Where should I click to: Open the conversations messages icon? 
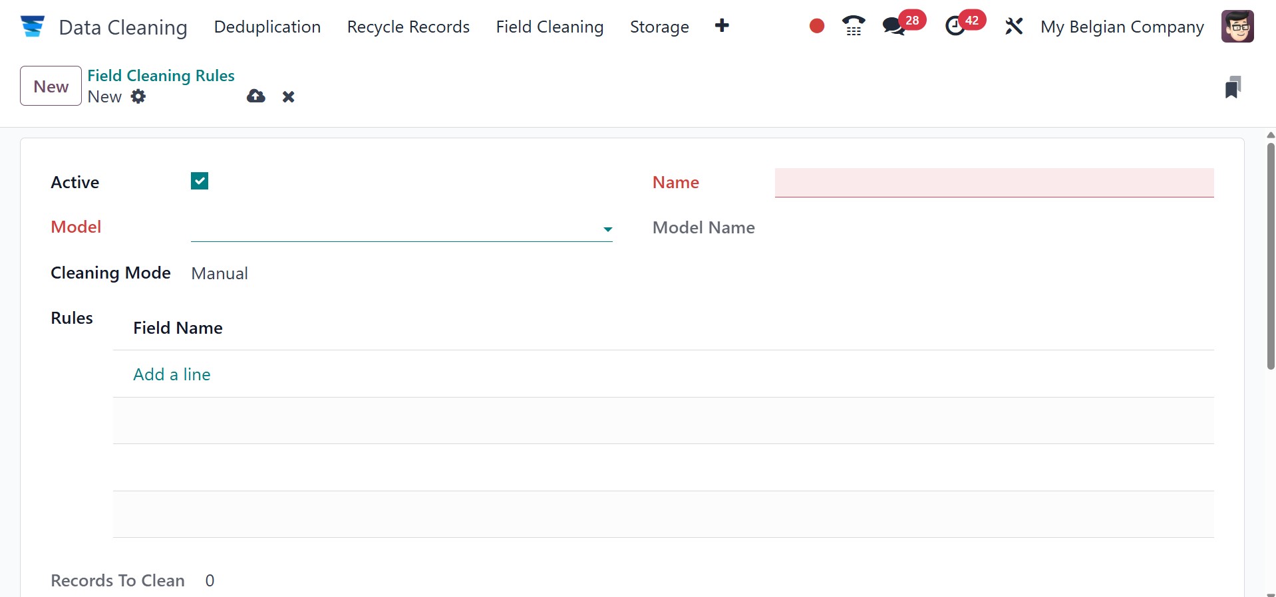tap(893, 27)
